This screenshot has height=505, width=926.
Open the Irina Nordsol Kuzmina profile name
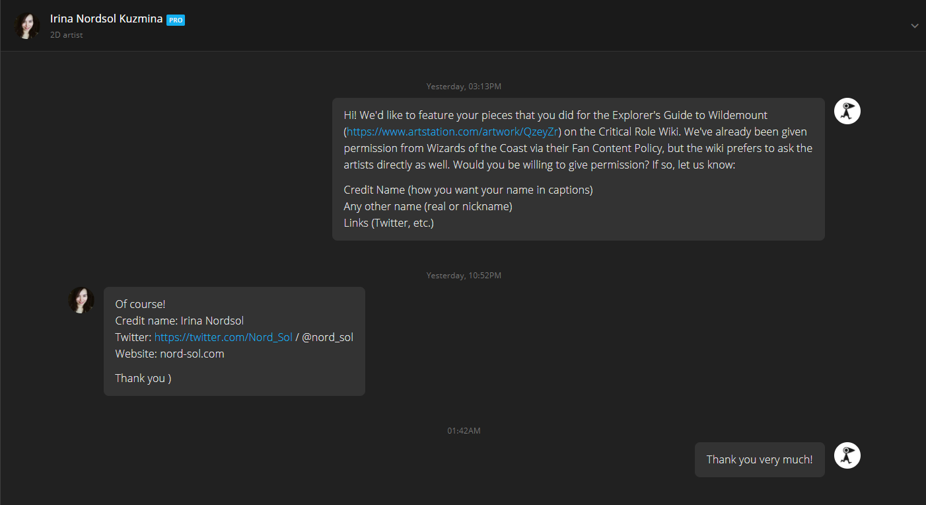106,19
